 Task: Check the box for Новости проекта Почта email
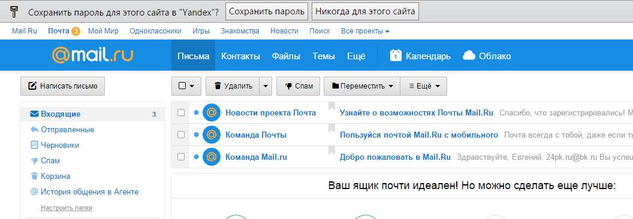pos(181,112)
